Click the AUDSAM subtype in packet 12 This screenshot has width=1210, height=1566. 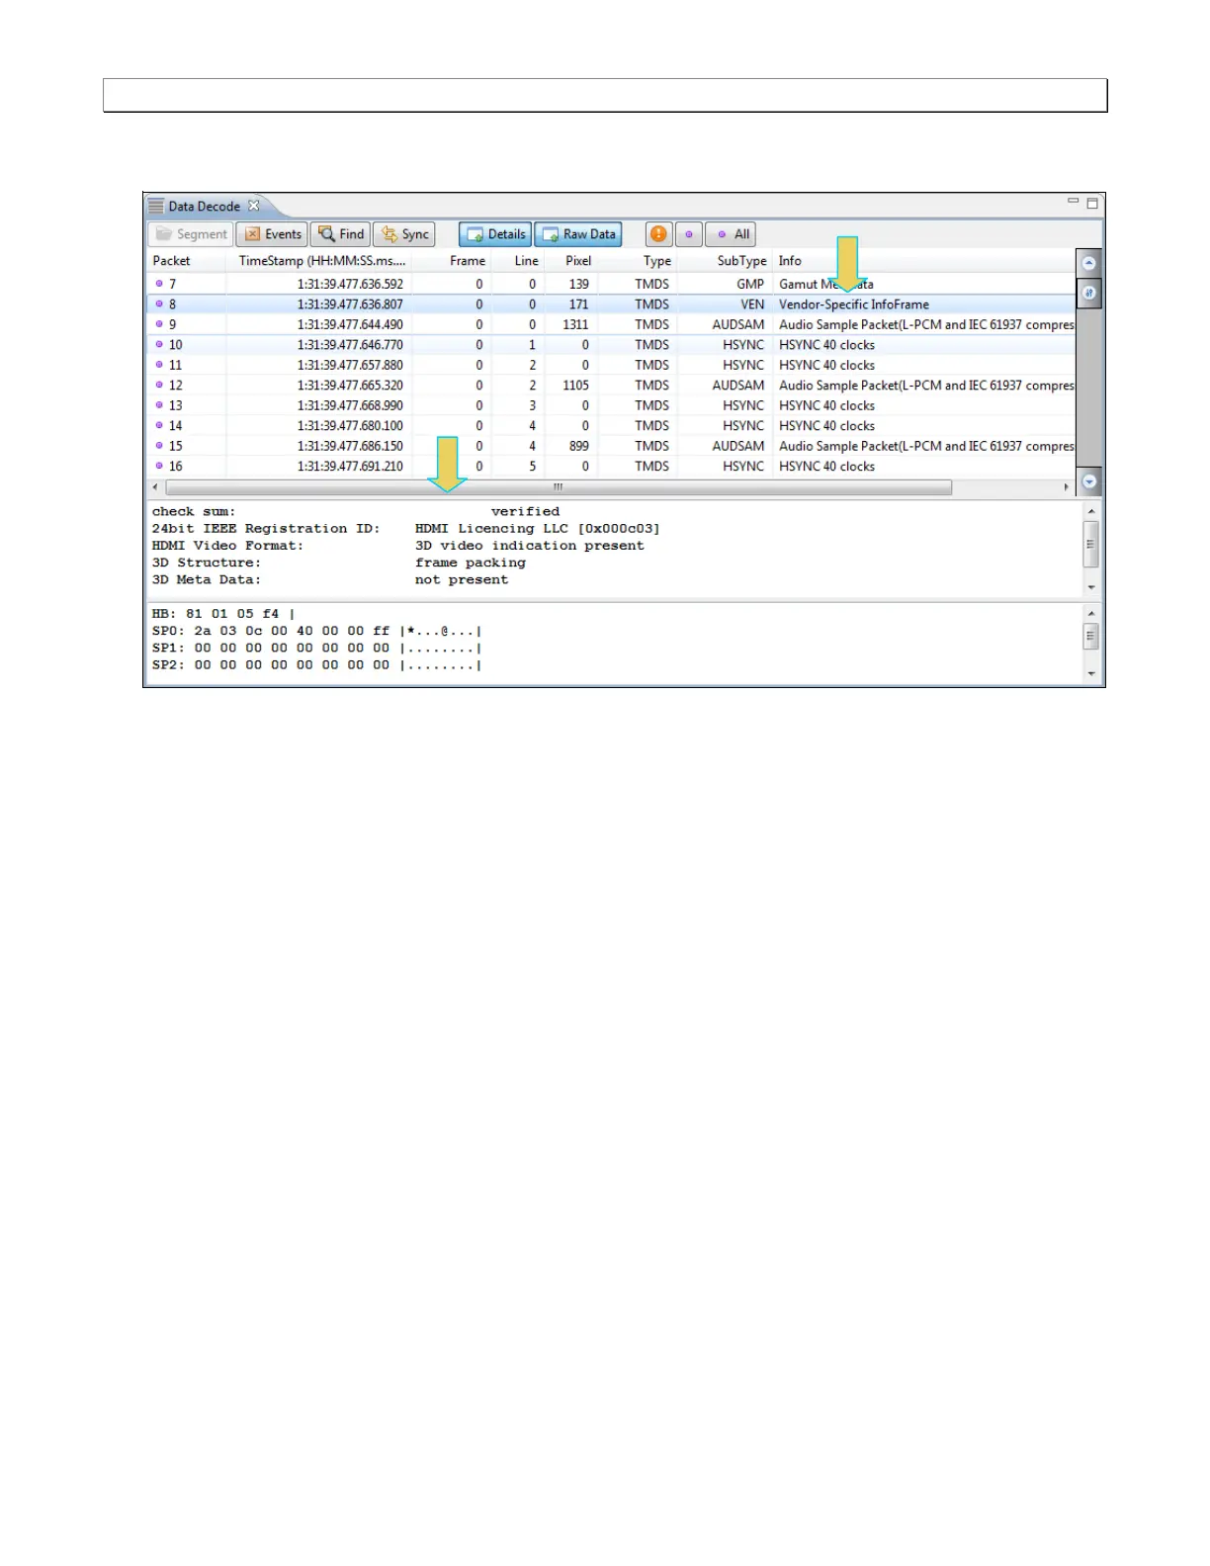coord(738,386)
